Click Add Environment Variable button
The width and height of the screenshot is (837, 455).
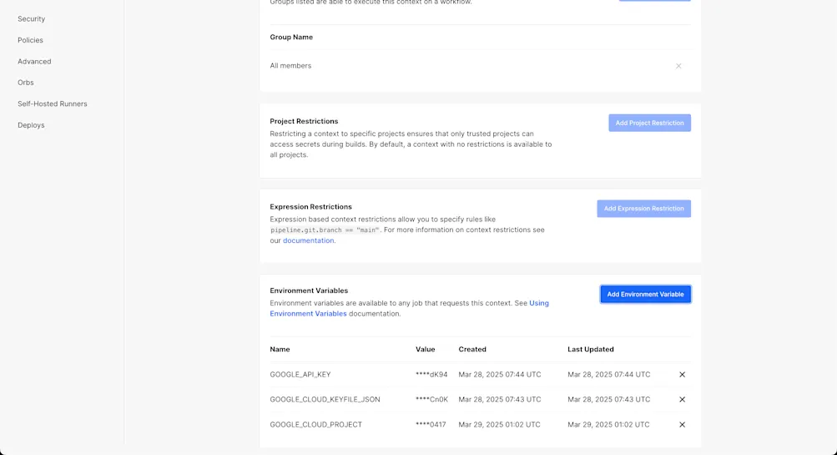645,294
